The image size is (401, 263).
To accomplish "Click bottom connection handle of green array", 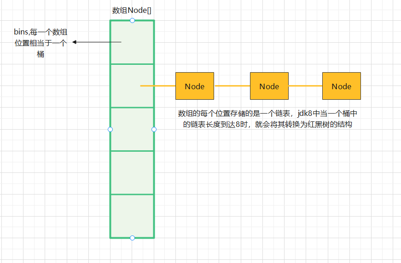I will pyautogui.click(x=132, y=238).
